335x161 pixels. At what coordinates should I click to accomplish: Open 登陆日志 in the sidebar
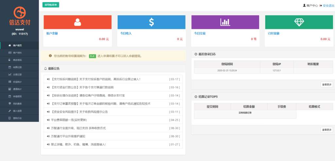[19, 118]
